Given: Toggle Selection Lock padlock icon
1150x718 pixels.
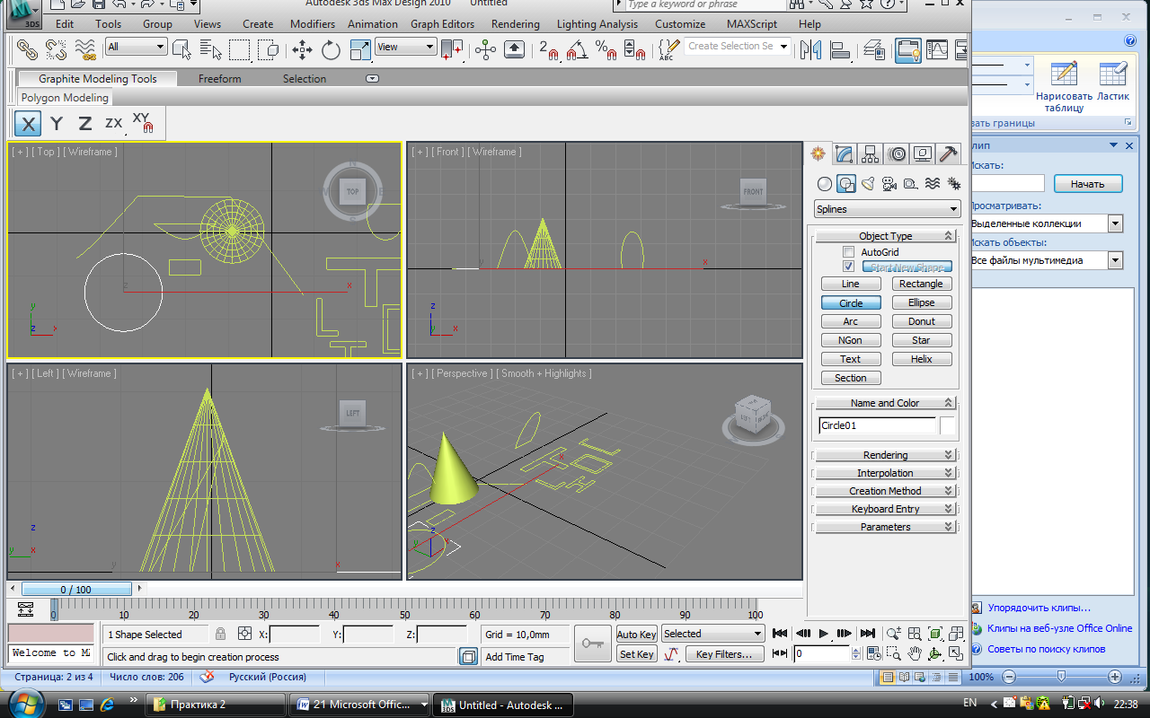Looking at the screenshot, I should pyautogui.click(x=221, y=634).
